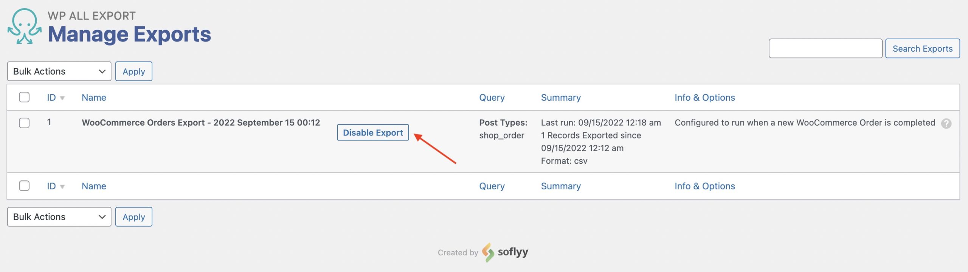Click the top Apply button
Screen dimensions: 968x272
tap(133, 71)
